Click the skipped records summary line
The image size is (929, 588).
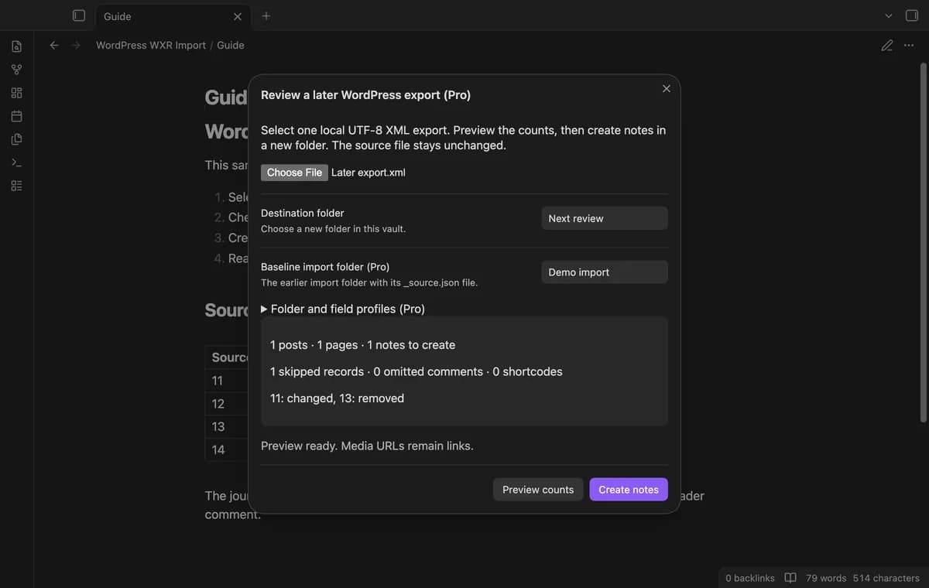pyautogui.click(x=417, y=371)
